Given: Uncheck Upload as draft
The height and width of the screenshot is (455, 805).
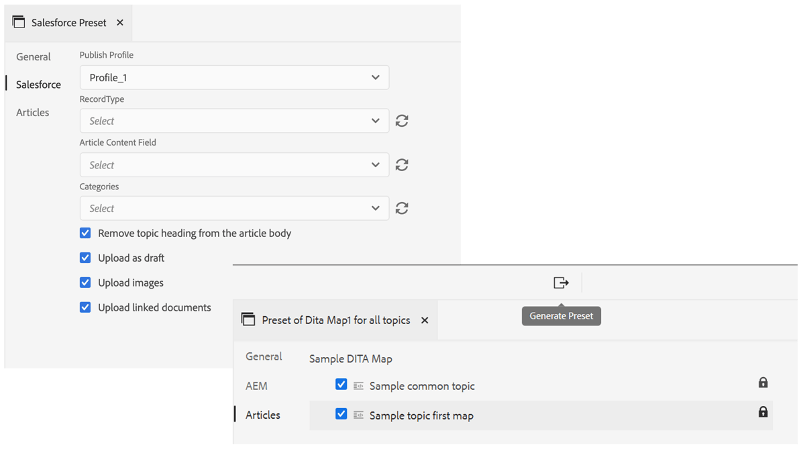Looking at the screenshot, I should click(x=85, y=258).
